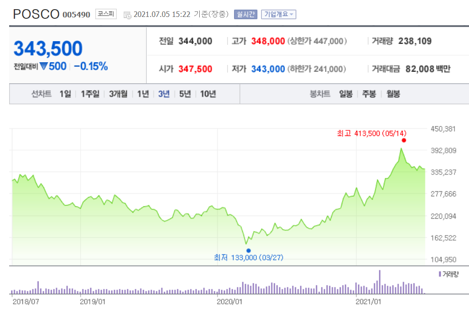Image resolution: width=469 pixels, height=313 pixels.
Task: Switch to 주봉 candlestick chart
Action: pyautogui.click(x=369, y=94)
